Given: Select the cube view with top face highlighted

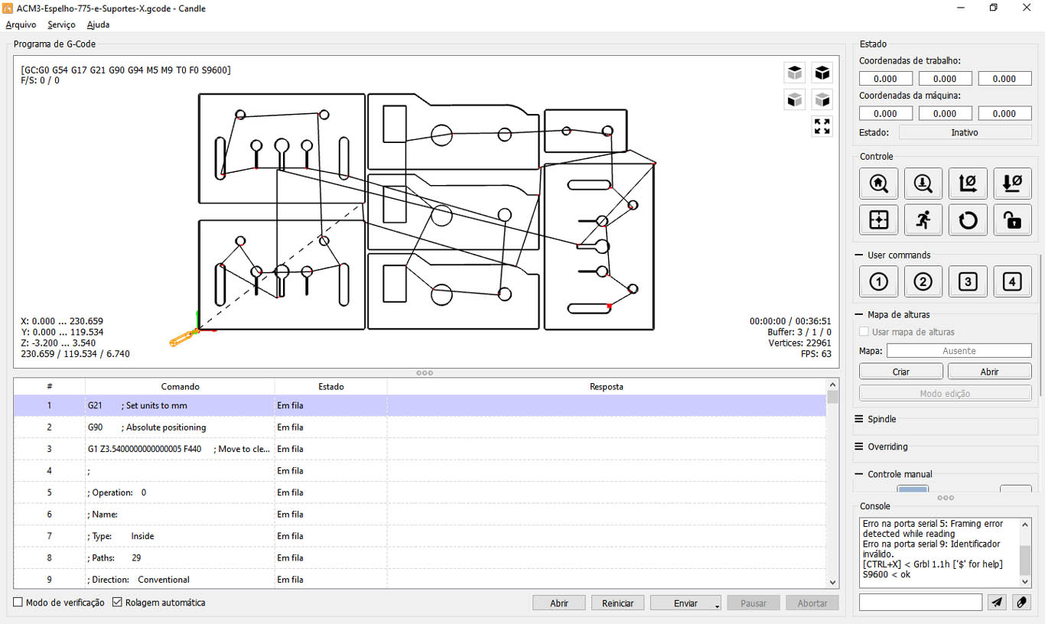Looking at the screenshot, I should click(795, 73).
